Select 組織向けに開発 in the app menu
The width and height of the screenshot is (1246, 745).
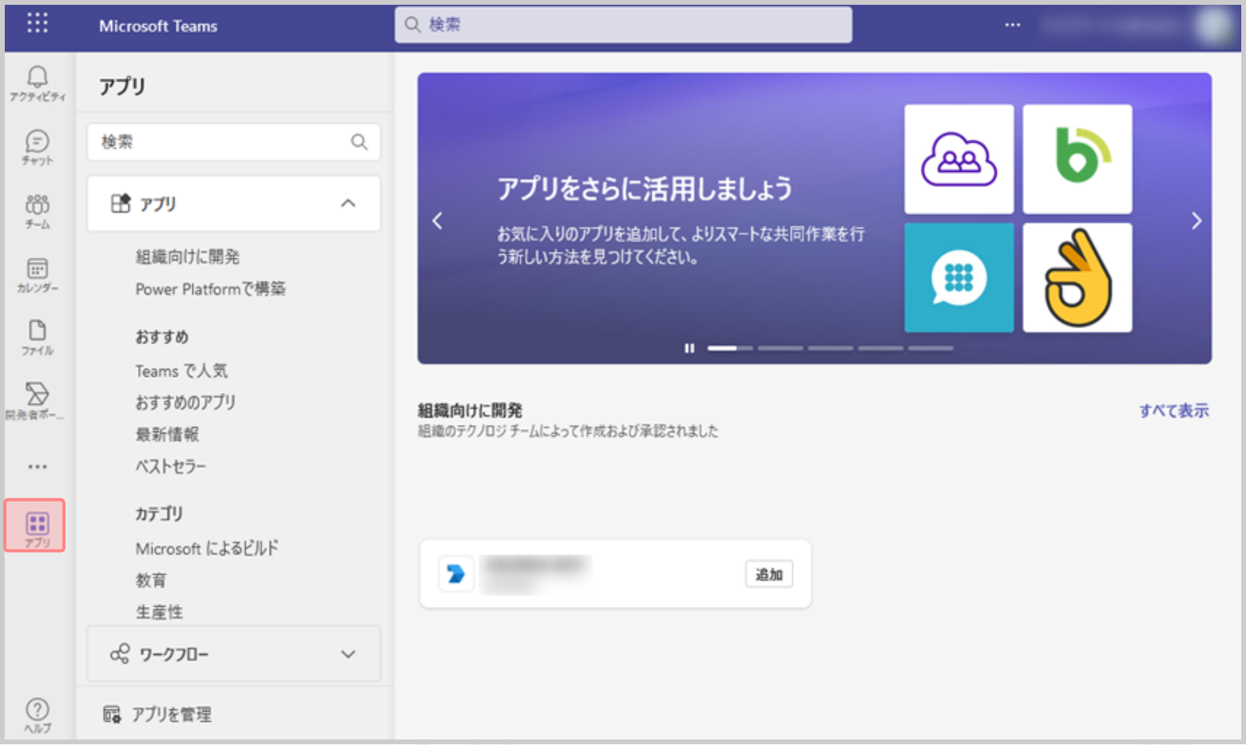click(x=188, y=256)
